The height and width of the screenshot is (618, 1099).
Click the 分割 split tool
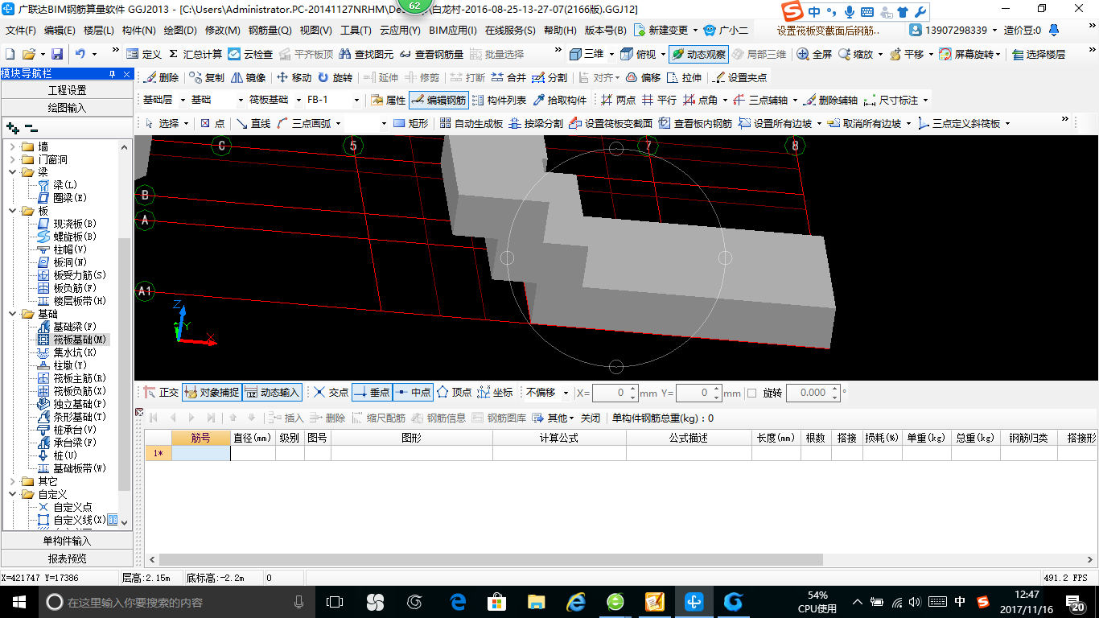(x=549, y=78)
